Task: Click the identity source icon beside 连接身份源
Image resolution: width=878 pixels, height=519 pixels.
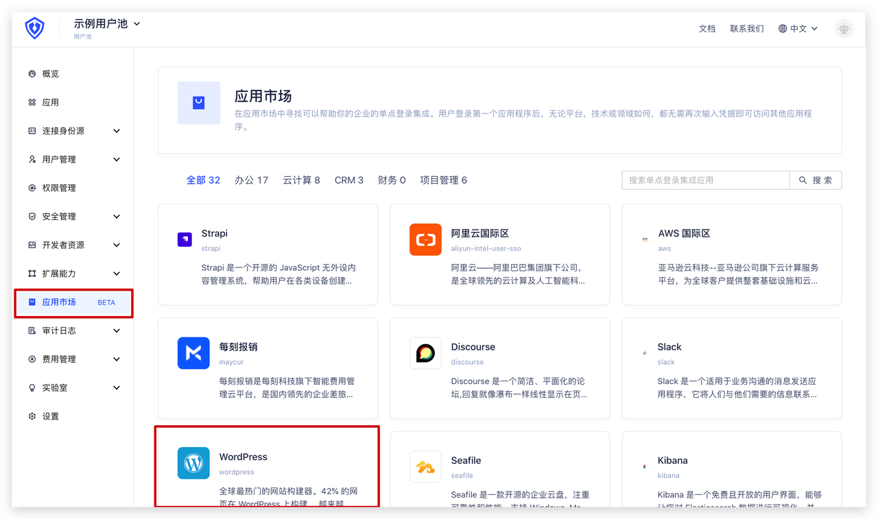Action: pos(32,130)
